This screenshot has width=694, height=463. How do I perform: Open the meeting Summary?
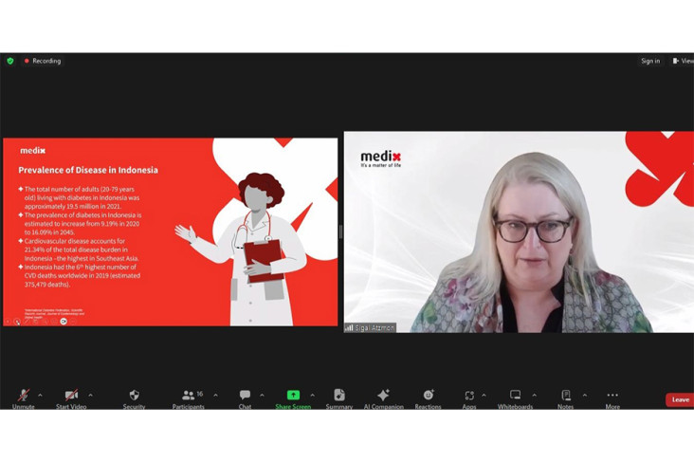click(339, 395)
